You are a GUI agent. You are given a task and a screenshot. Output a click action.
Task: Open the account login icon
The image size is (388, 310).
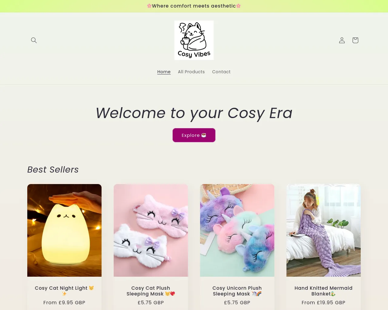pyautogui.click(x=342, y=40)
